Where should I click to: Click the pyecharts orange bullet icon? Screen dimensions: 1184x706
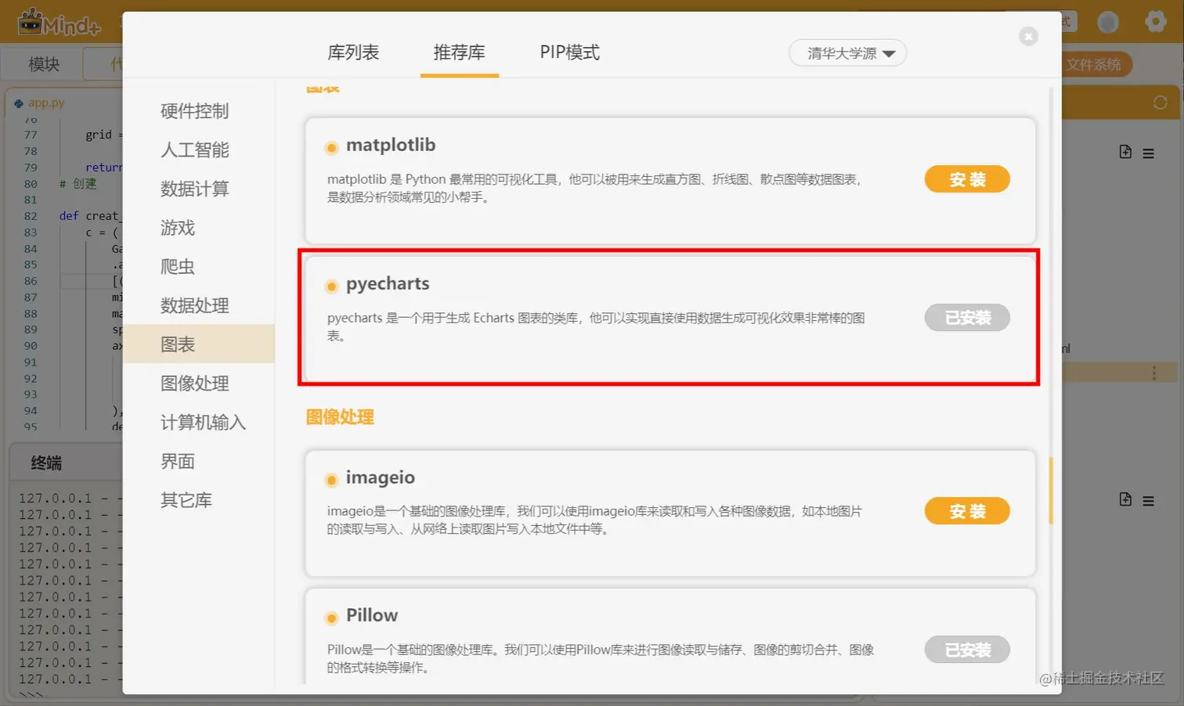[331, 286]
